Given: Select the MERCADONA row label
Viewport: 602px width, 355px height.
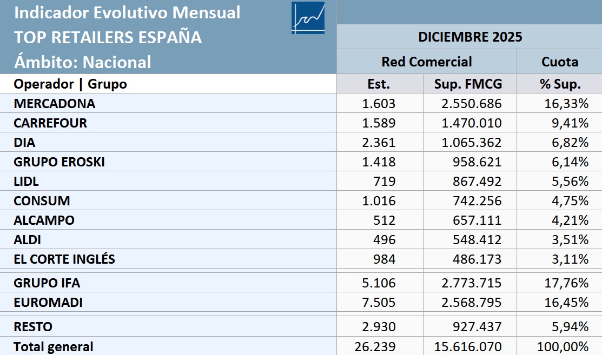Looking at the screenshot, I should [x=54, y=103].
